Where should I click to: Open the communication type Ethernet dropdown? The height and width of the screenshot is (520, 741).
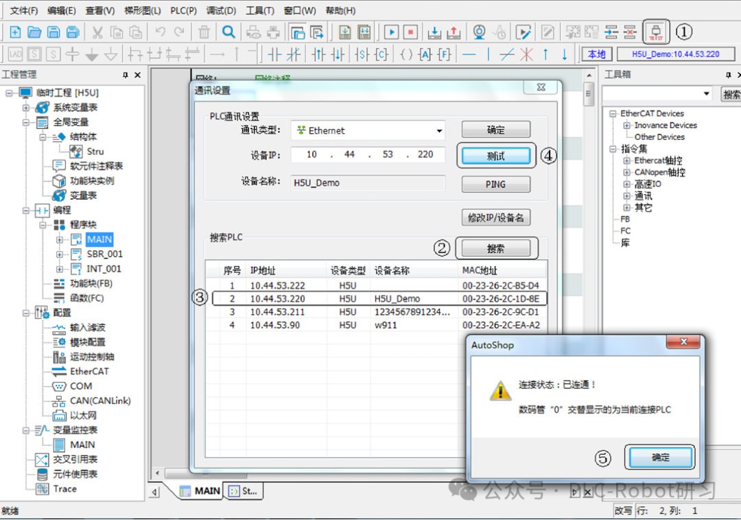point(439,131)
